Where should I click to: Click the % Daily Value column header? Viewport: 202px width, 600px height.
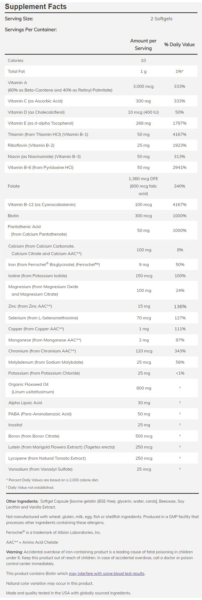tap(179, 45)
